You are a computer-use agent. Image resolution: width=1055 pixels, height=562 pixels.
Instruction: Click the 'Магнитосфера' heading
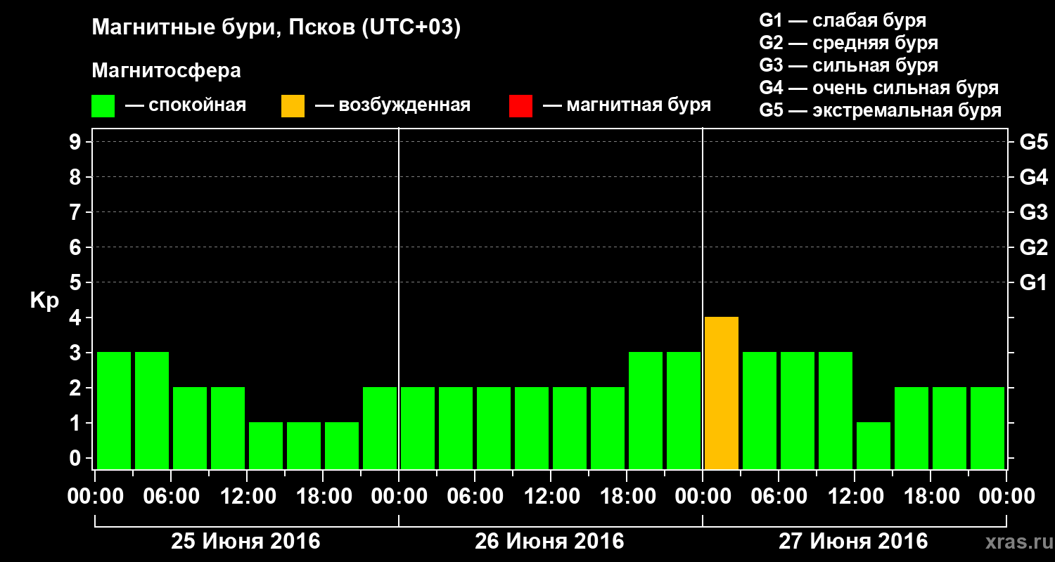point(166,71)
